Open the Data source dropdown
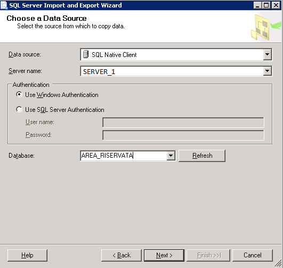The height and width of the screenshot is (268, 283). coord(268,54)
